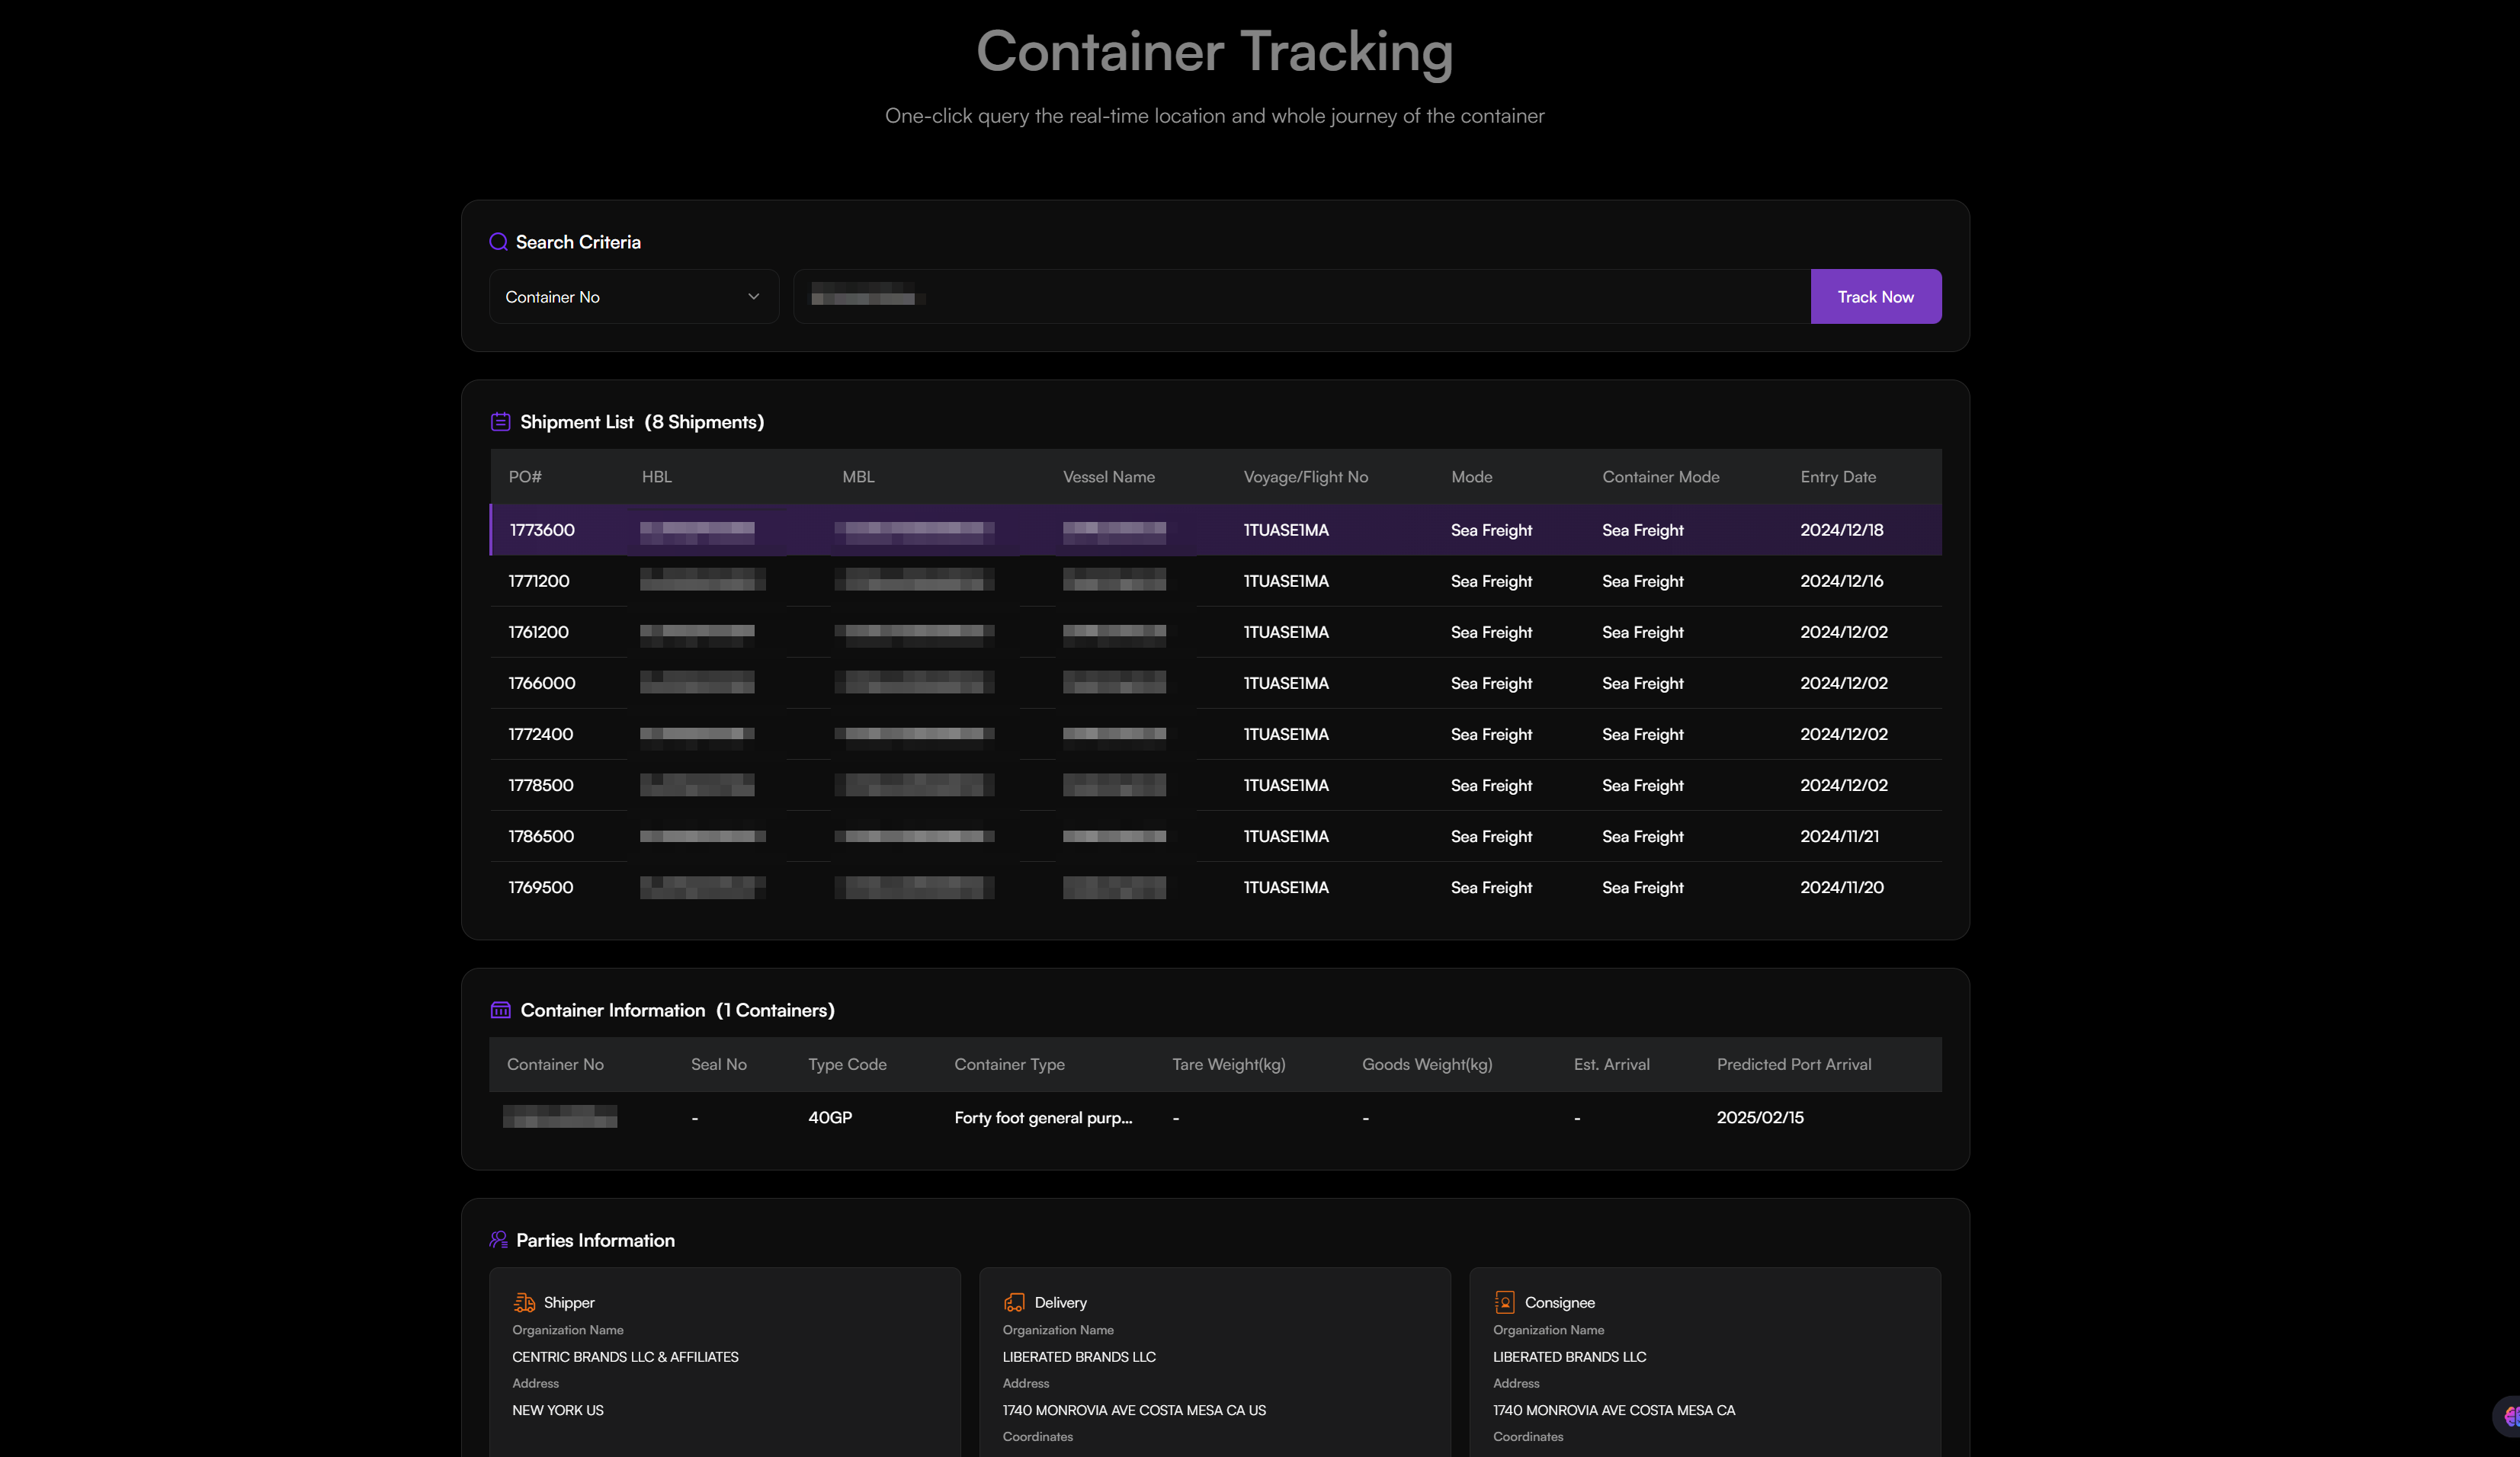Click the Entry Date column header

pos(1838,477)
